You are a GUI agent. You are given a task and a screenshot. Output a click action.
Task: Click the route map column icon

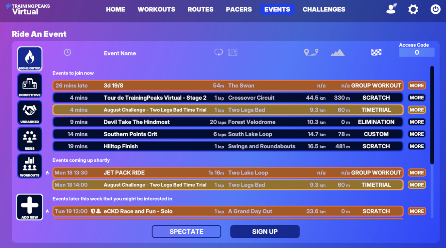(x=233, y=52)
